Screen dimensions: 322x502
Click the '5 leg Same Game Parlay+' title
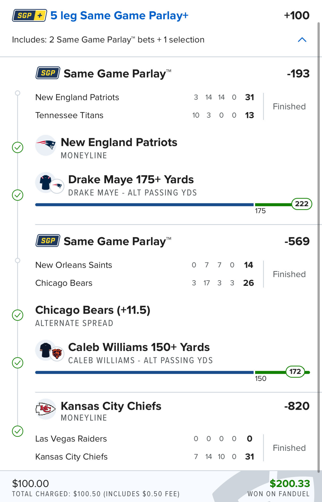(x=119, y=16)
